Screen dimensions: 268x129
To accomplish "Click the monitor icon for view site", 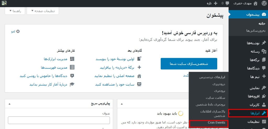I will pyautogui.click(x=139, y=84).
